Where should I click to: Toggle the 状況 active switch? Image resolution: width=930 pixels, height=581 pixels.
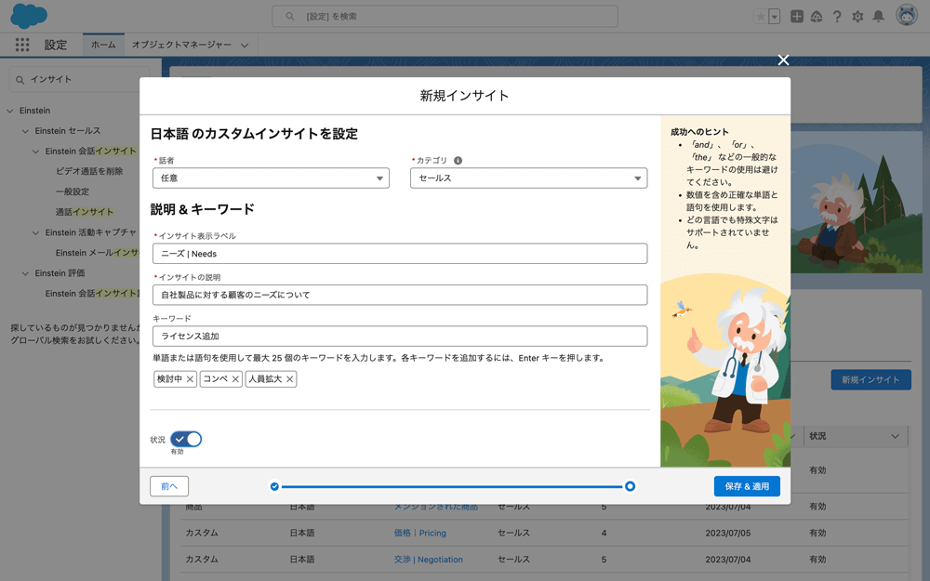(x=186, y=439)
